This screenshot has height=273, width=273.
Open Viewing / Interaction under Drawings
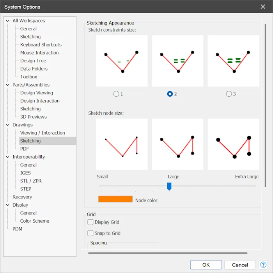point(43,133)
